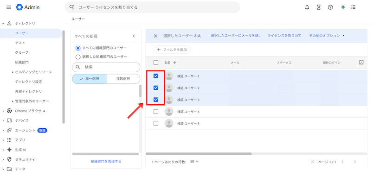Click the ユーザー breadcrumb

[78, 19]
